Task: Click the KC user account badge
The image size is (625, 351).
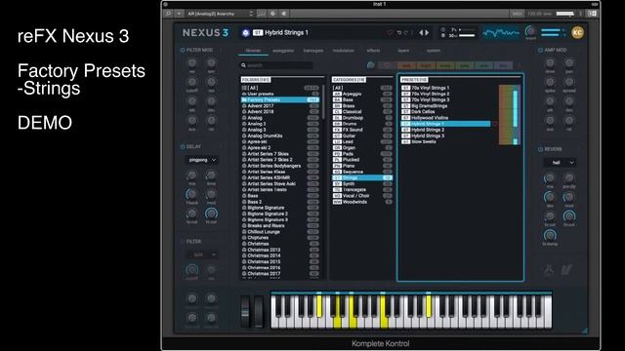Action: [x=577, y=32]
